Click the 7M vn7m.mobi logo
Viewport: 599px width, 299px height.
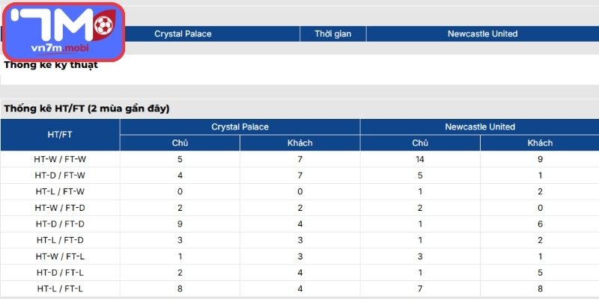click(x=64, y=31)
